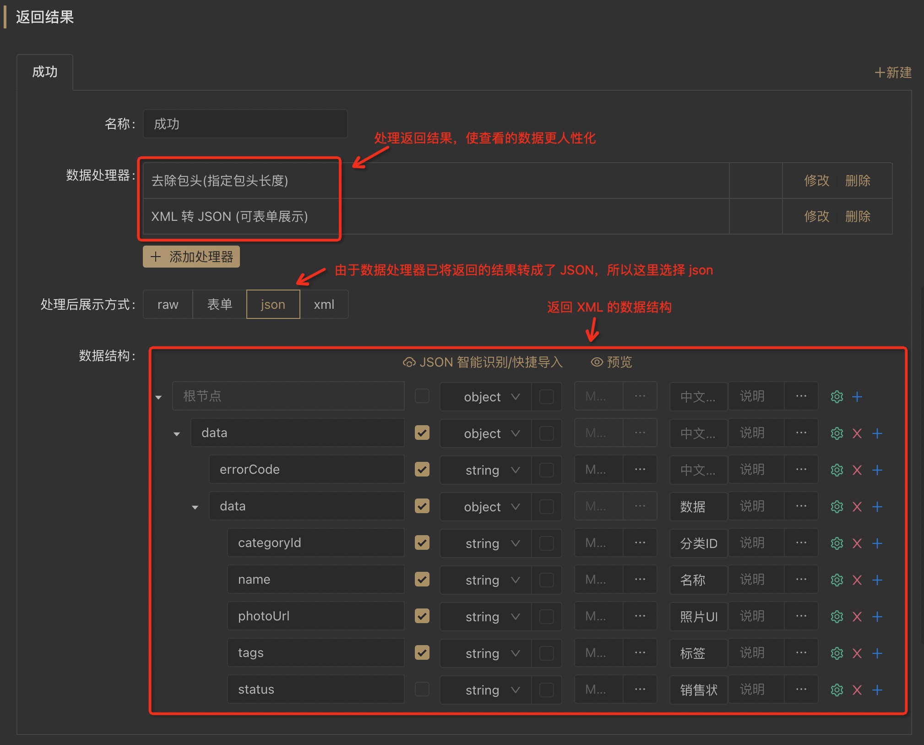Click 删除 for XML 转 JSON processor
The height and width of the screenshot is (745, 924).
tap(857, 216)
